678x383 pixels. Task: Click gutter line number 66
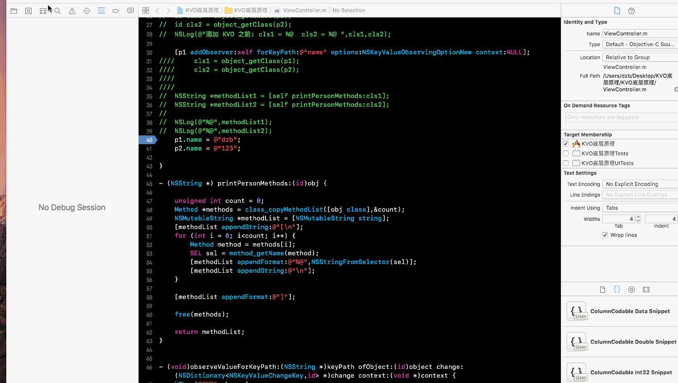[149, 367]
